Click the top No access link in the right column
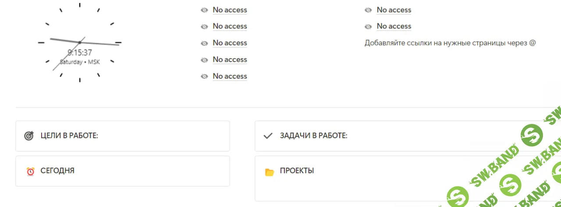The height and width of the screenshot is (207, 561). click(394, 10)
